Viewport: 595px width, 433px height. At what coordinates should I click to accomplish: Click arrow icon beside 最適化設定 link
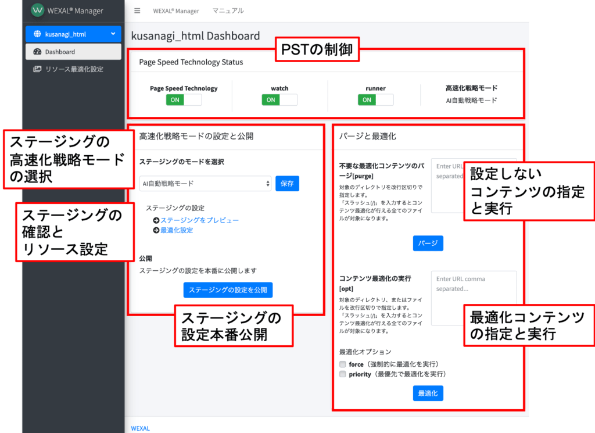pos(156,230)
